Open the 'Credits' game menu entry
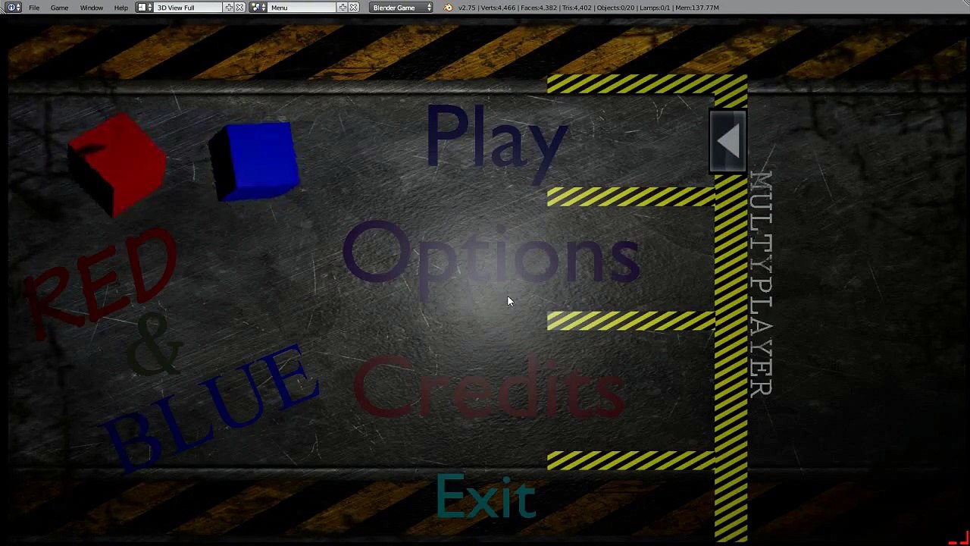Viewport: 970px width, 546px height. 489,388
